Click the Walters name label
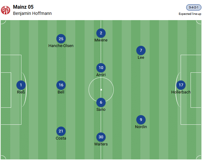This screenshot has height=160, width=202. point(101,144)
